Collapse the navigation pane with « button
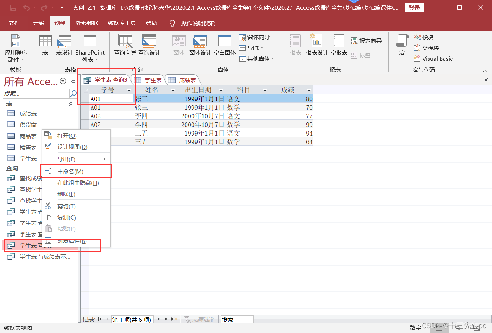The image size is (492, 333). click(73, 81)
